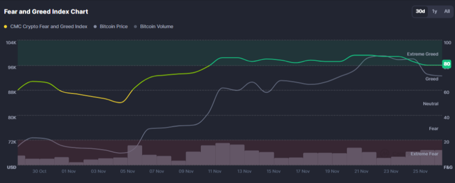Click the 104K price axis label

[x=10, y=42]
